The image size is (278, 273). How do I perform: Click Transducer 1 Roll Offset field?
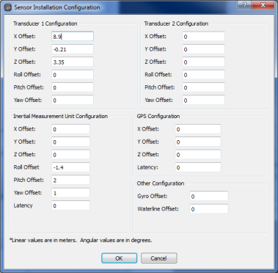pos(73,75)
